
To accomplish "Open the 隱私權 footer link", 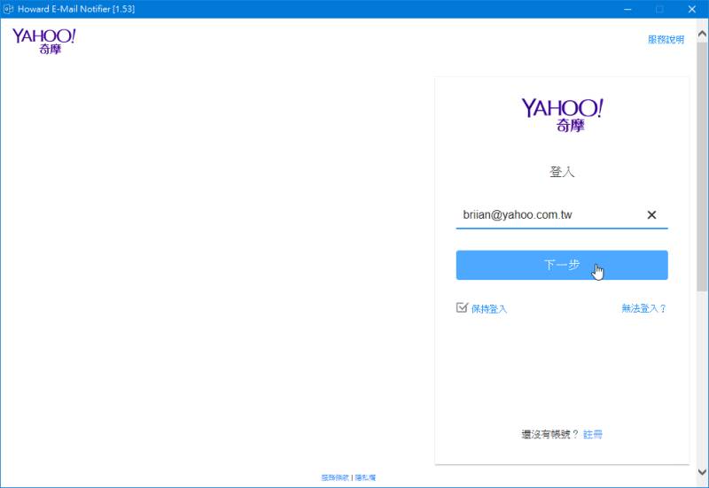I will [365, 477].
